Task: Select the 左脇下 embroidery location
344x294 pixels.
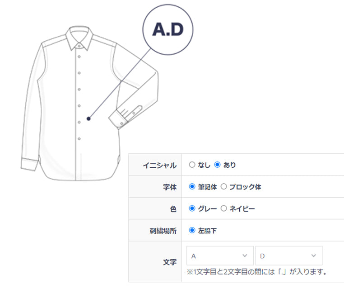Action: pyautogui.click(x=192, y=231)
